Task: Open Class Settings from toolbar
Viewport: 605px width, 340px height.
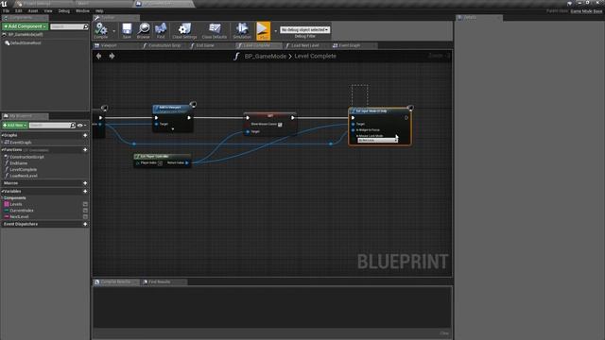Action: coord(184,30)
